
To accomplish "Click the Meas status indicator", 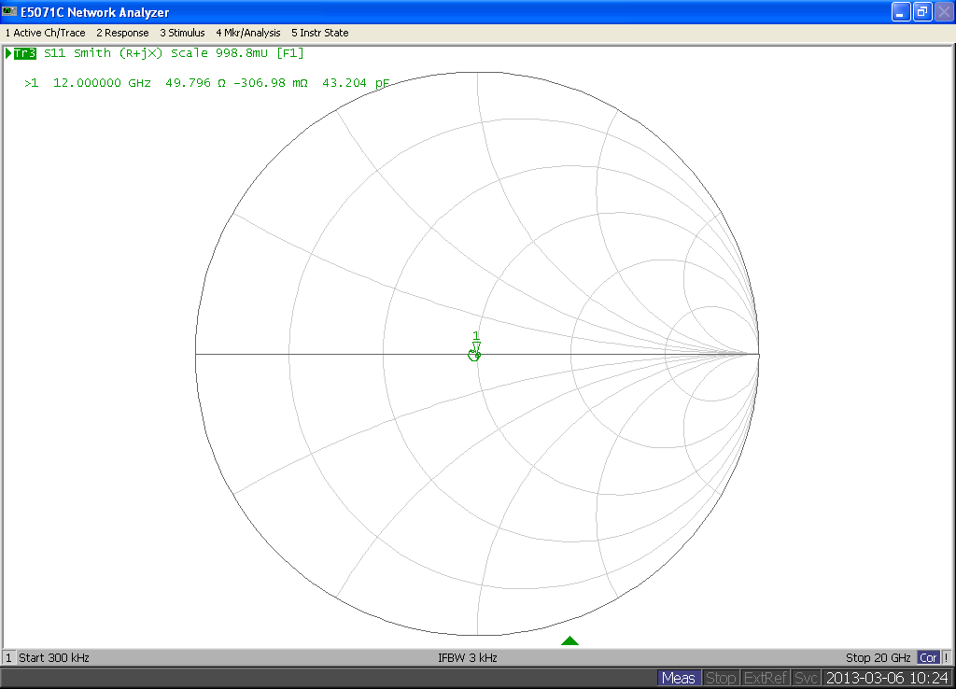I will [x=678, y=678].
